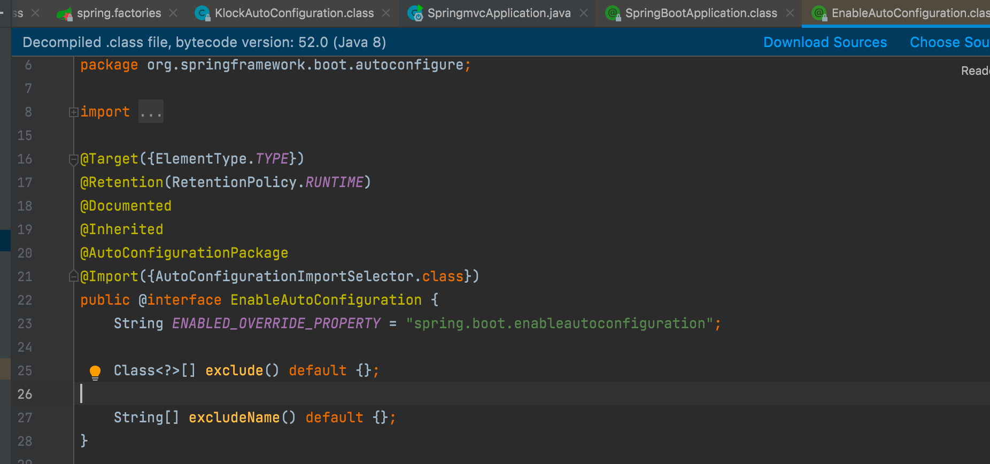Close the SpringmvcApplication.java tab

coord(584,13)
